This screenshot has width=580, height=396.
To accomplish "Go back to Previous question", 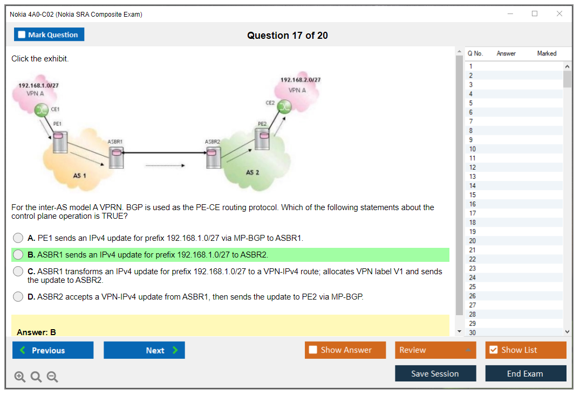I will click(53, 350).
